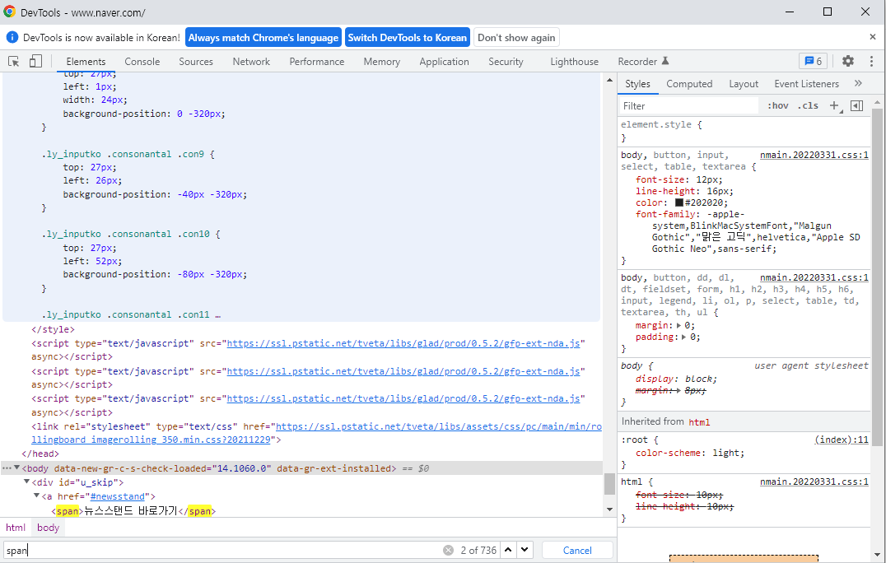Open first gfp-ext-nda.js script link

[x=403, y=343]
